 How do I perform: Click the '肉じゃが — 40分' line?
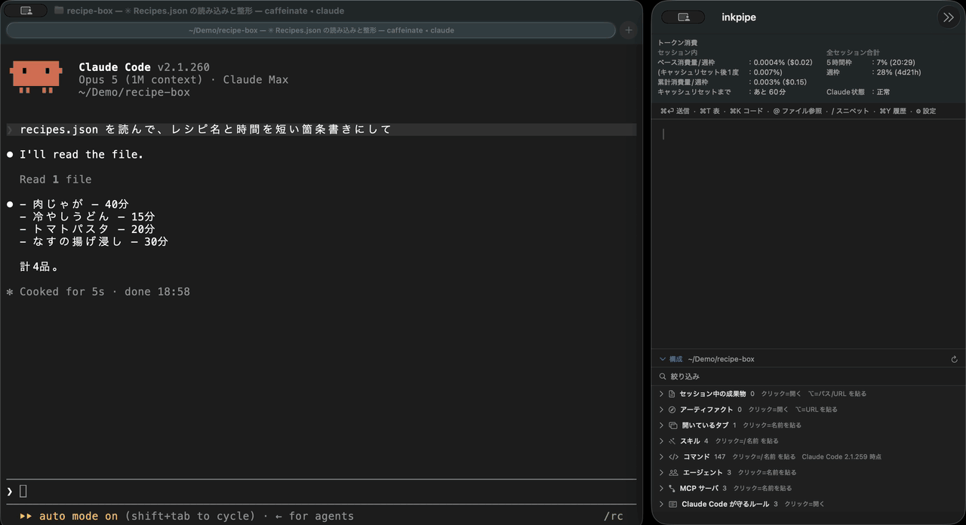click(74, 204)
